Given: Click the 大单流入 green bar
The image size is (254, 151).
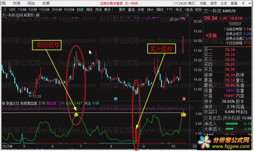Looking at the screenshot, I should 230,129.
